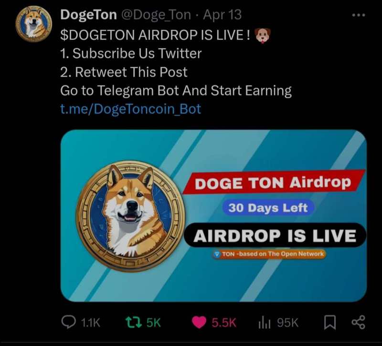Click the $DOGETON AIRDROP IS LIVE text
This screenshot has width=382, height=346.
pos(155,35)
